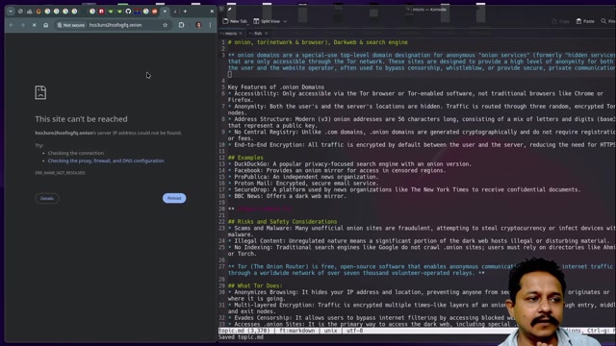The width and height of the screenshot is (616, 346).
Task: Click New Tab in Konsole toolbar
Action: point(235,21)
